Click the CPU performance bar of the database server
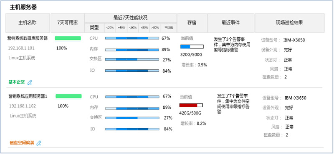This screenshot has height=154, width=334. (x=132, y=38)
